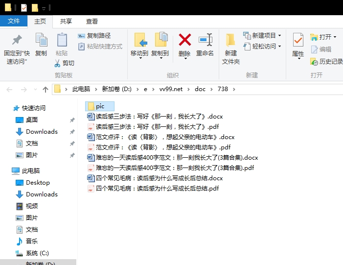Select 读后感三步法 docx file

(x=155, y=117)
